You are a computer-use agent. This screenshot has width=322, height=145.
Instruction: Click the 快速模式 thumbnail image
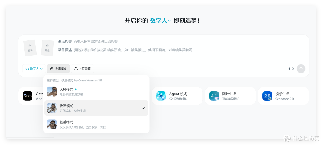[x=52, y=108]
